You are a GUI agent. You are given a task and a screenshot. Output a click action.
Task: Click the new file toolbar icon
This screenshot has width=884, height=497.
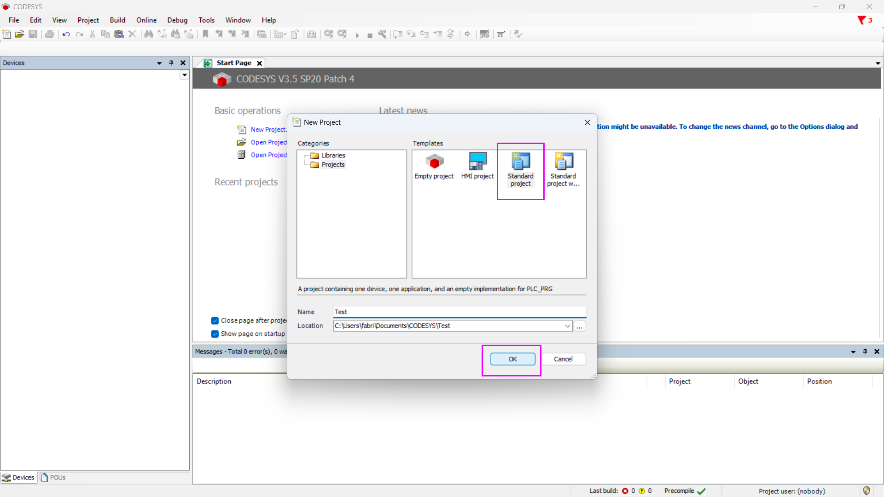coord(6,34)
